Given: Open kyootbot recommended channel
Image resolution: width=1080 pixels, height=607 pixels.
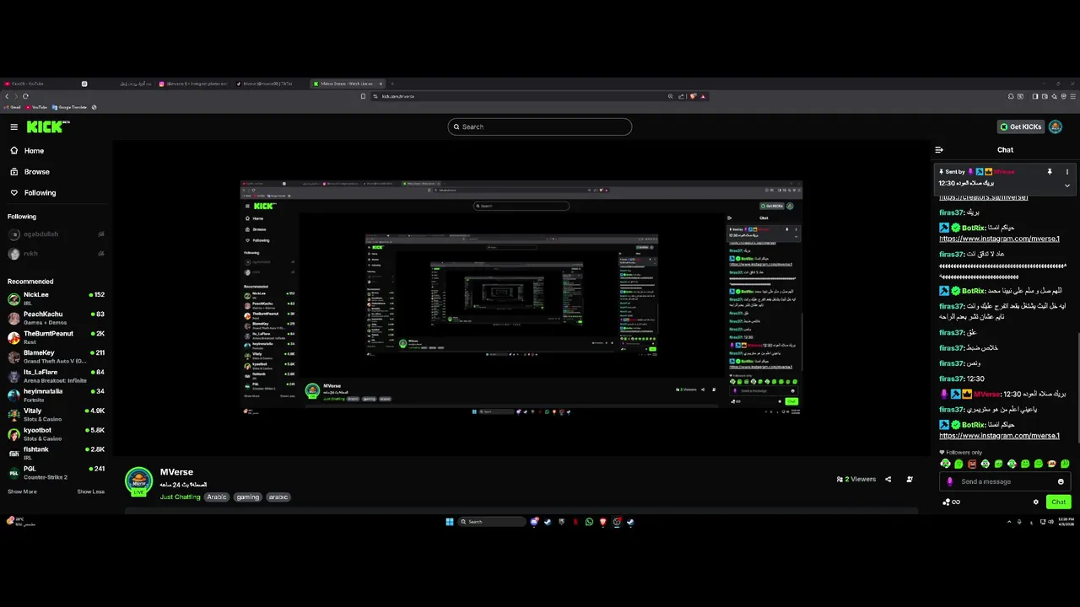Looking at the screenshot, I should click(x=56, y=434).
